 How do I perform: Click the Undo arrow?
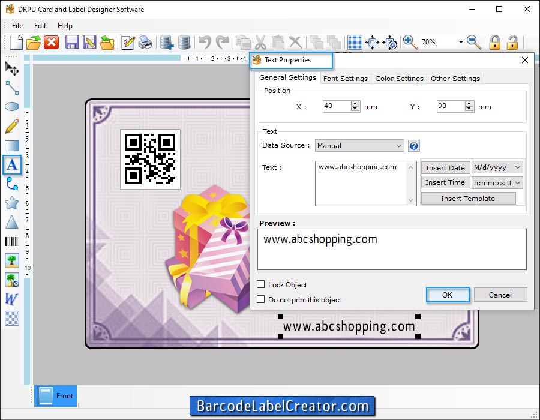[x=205, y=43]
